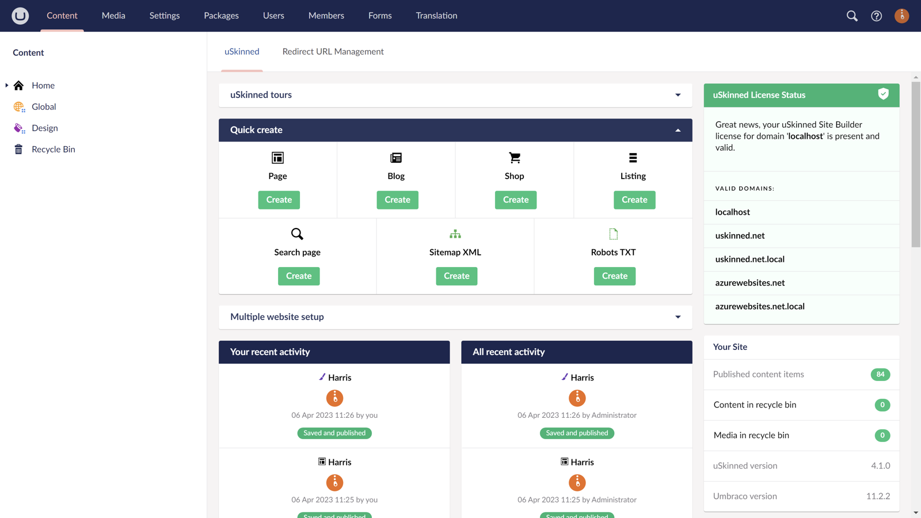
Task: Open the Recycle Bin trash icon
Action: coord(19,150)
